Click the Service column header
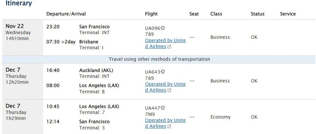 [288, 14]
